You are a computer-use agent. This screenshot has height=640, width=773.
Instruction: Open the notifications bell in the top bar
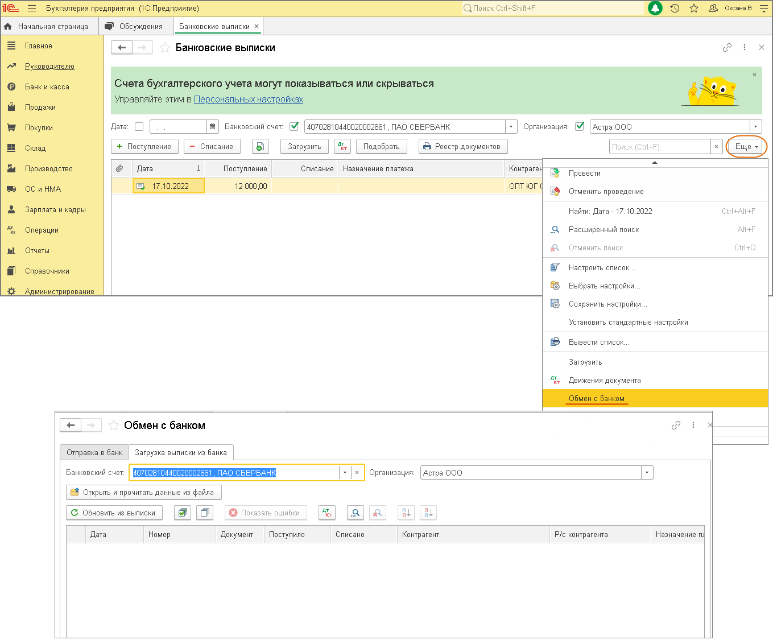coord(655,9)
